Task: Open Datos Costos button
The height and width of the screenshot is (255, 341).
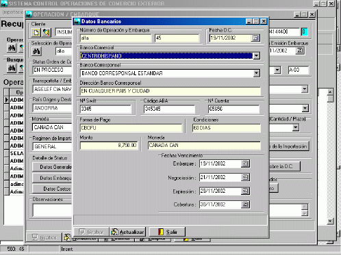Action: pyautogui.click(x=52, y=189)
